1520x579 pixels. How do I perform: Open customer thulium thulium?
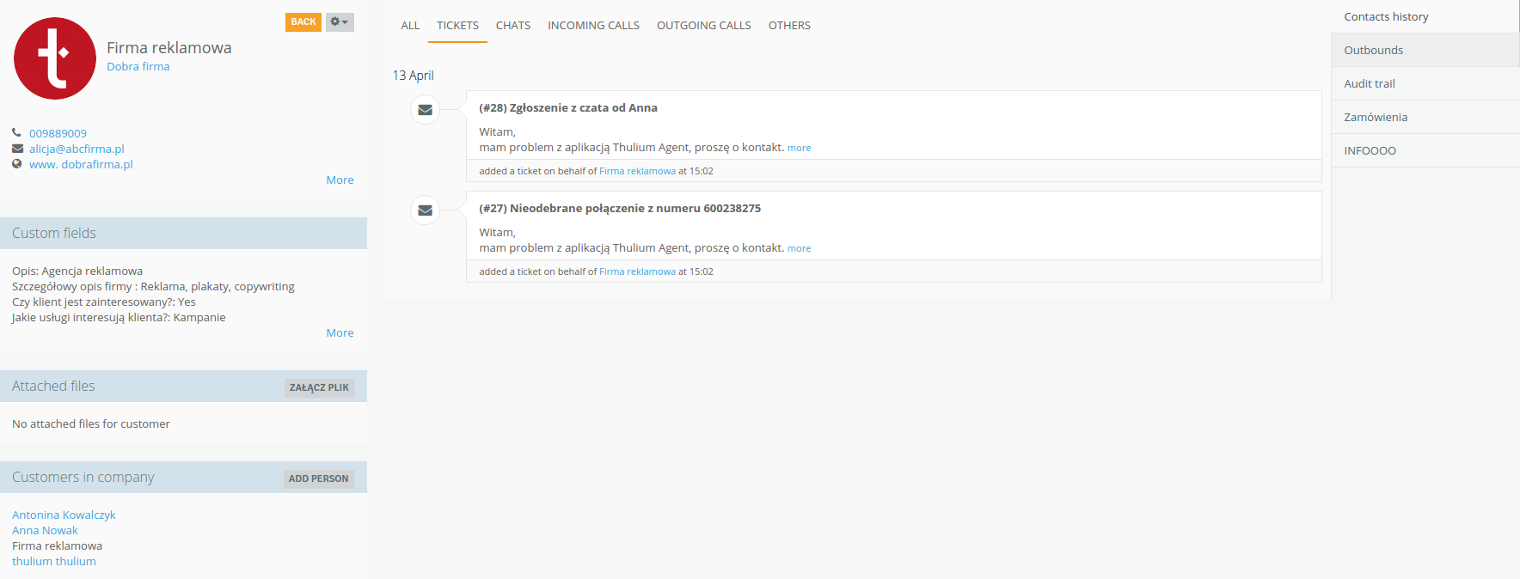54,561
